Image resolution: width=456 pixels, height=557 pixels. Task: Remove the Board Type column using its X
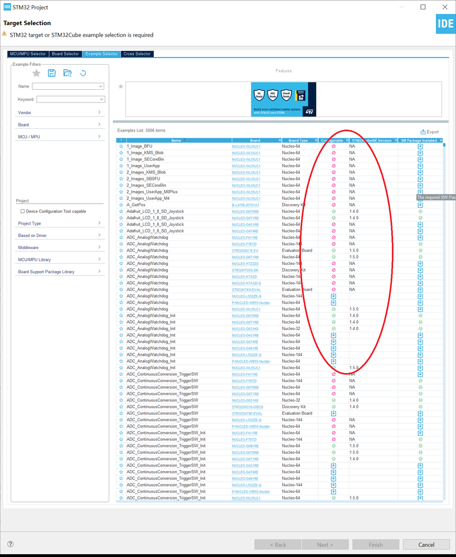pos(316,141)
